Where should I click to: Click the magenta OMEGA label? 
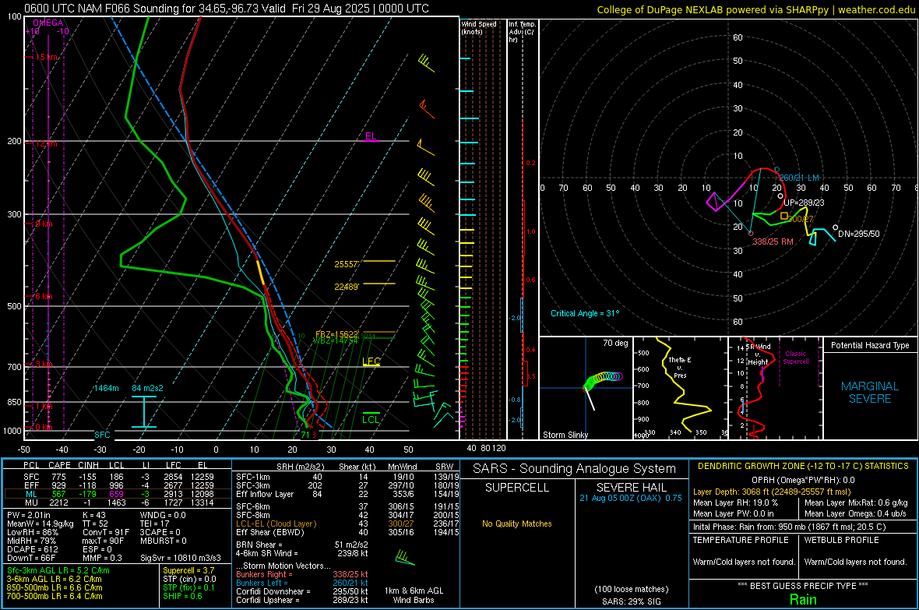(x=48, y=23)
